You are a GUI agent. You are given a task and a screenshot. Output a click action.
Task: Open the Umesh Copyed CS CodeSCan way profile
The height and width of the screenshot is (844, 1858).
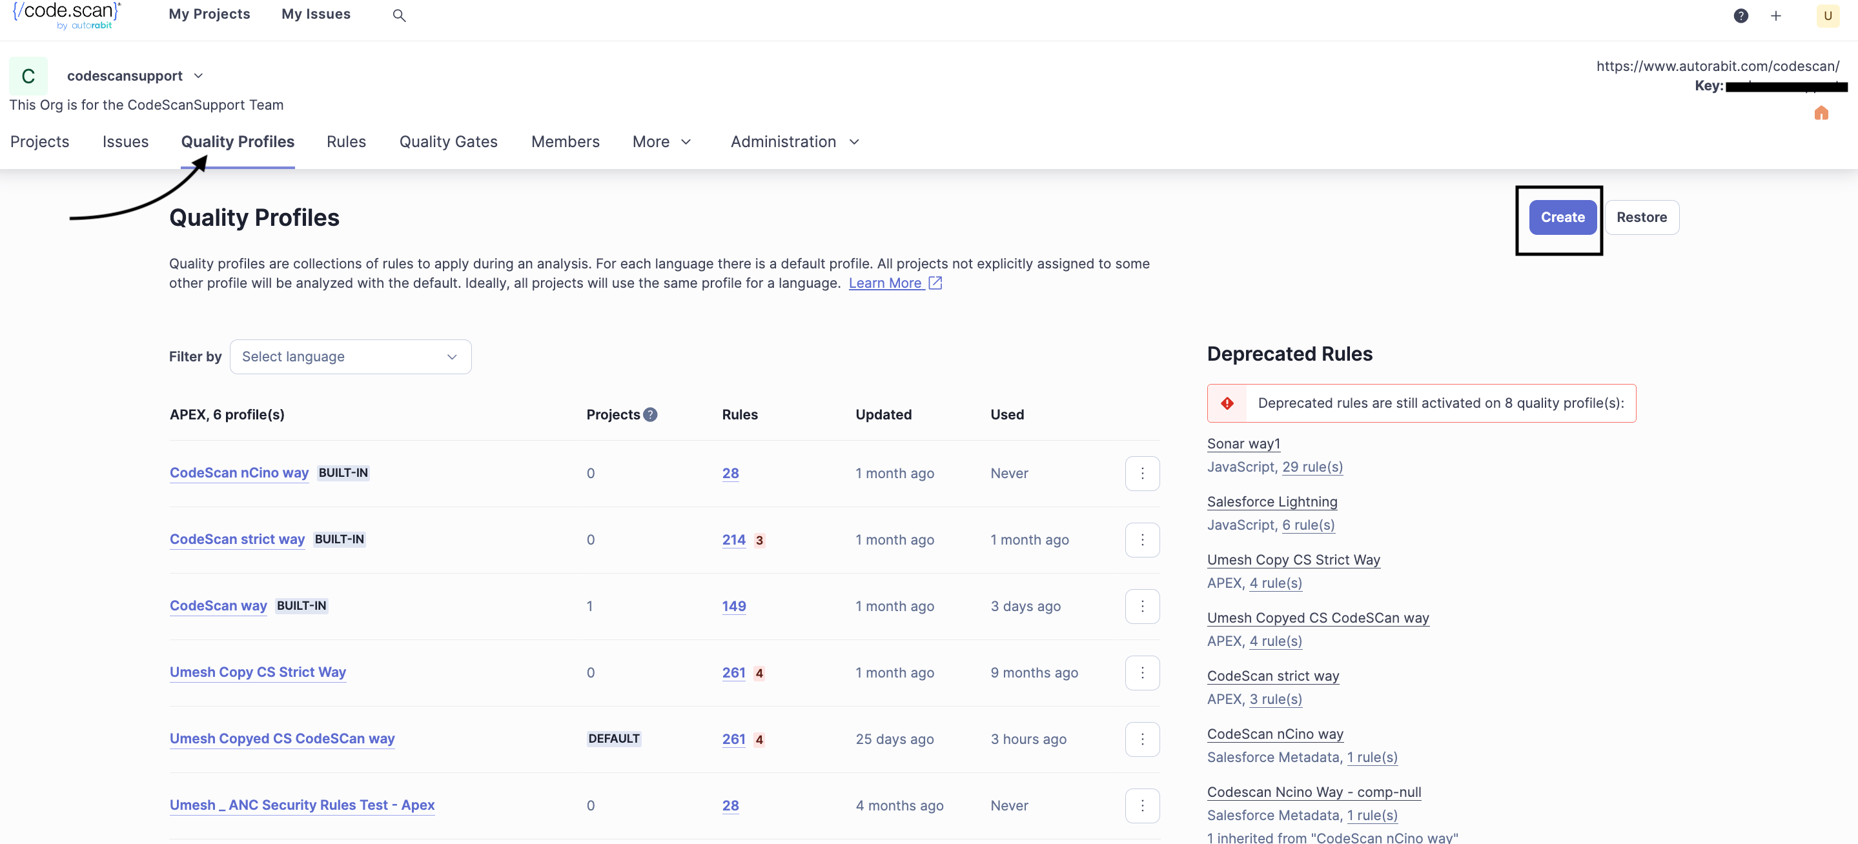(x=282, y=739)
